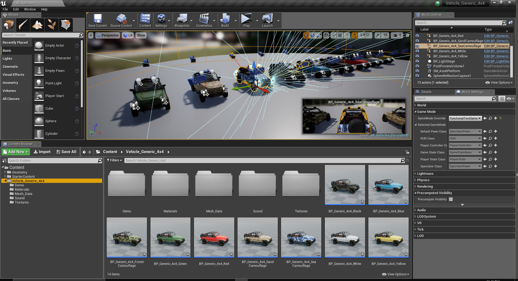Create new class for Default Pawn Class
Screen dimensions: 518x281
click(x=495, y=131)
